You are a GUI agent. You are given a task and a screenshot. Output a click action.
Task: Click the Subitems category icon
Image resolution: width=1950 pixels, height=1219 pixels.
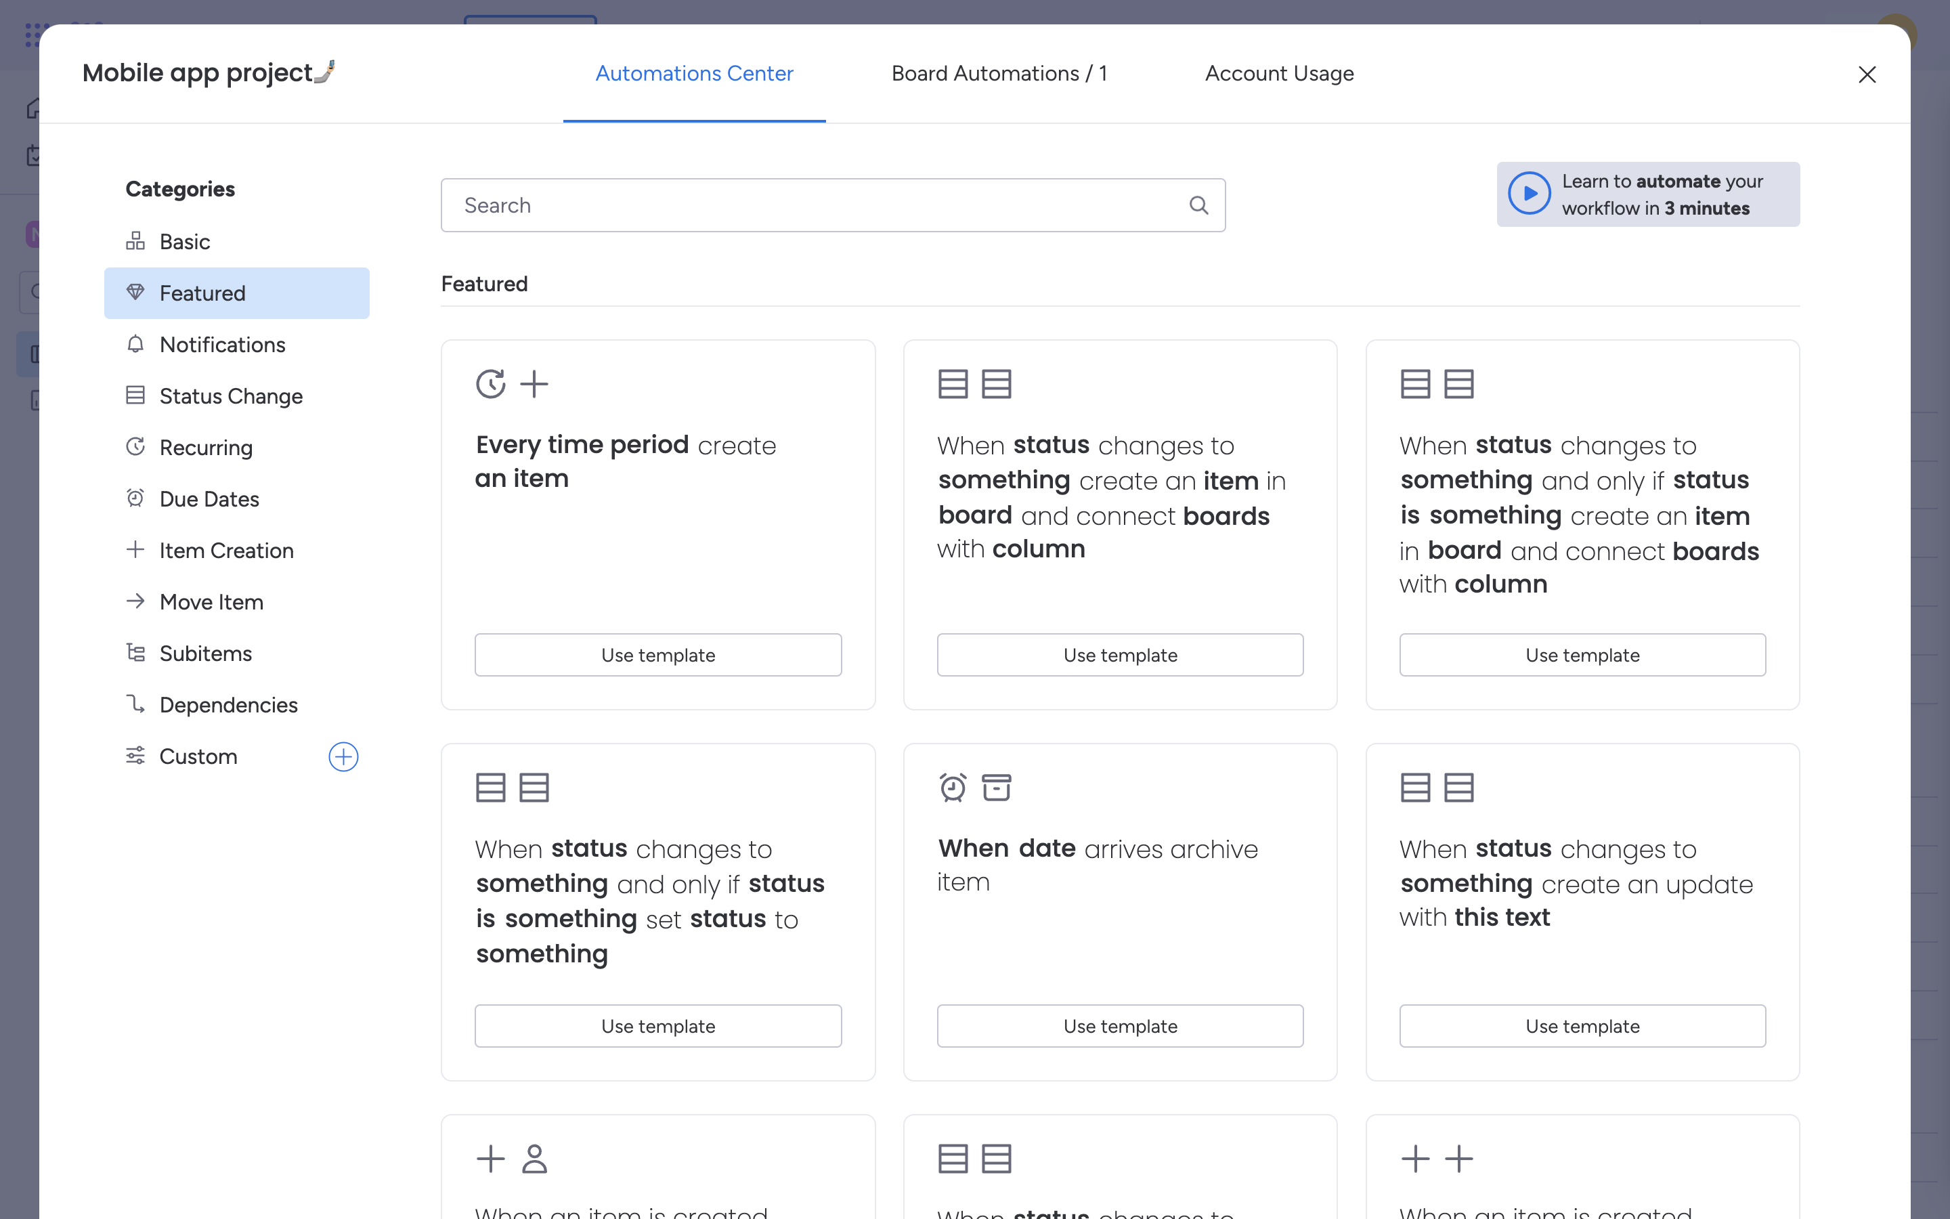135,653
